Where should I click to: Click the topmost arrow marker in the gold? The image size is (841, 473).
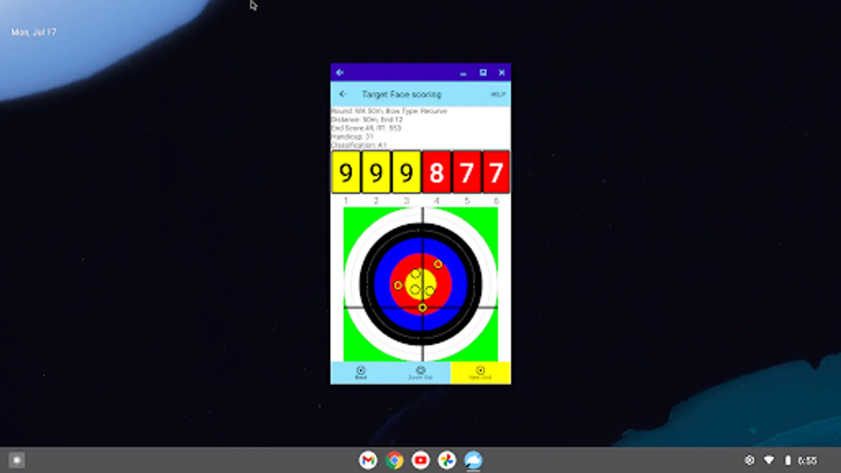click(416, 274)
